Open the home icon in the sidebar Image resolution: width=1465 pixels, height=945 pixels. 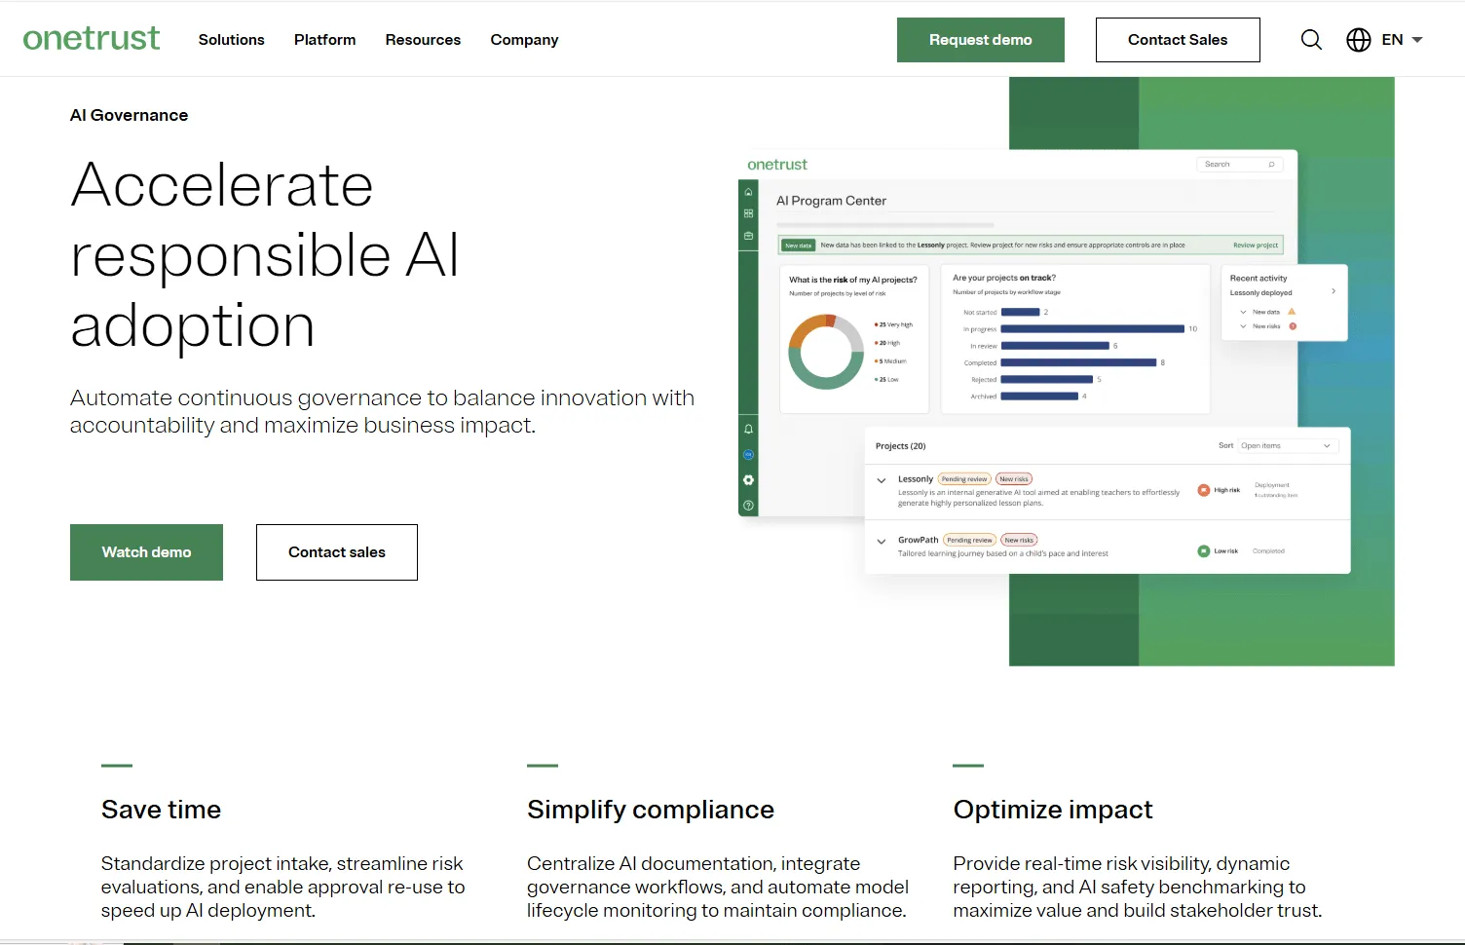pyautogui.click(x=748, y=191)
